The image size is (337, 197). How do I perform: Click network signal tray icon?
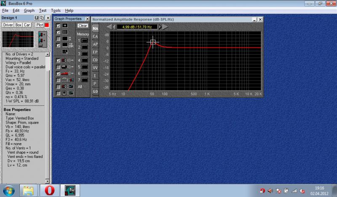point(294,191)
